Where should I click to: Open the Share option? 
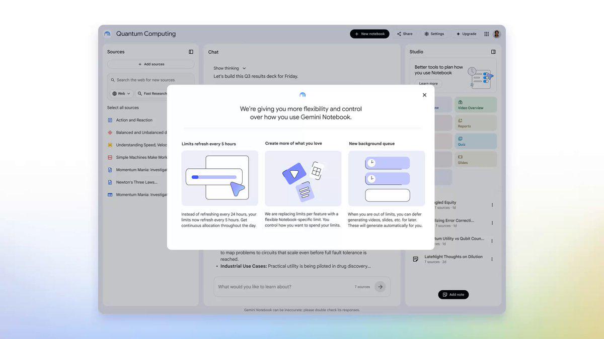click(x=405, y=34)
